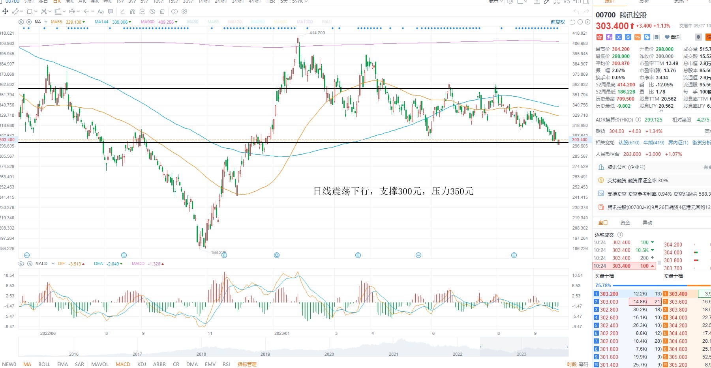Viewport: 711px width, 368px height.
Task: Zoom in the chart with plus icon
Action: (x=587, y=22)
